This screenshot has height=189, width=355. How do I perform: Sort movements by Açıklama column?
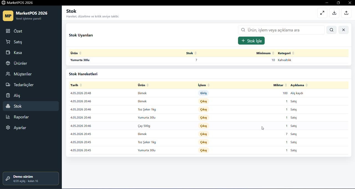[x=299, y=85]
